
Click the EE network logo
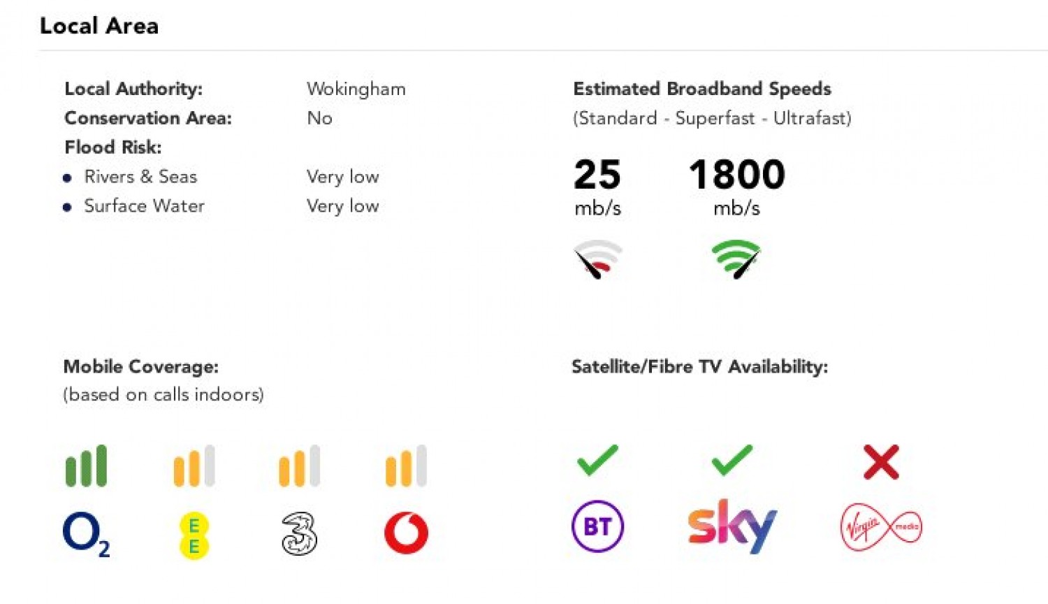pyautogui.click(x=194, y=535)
